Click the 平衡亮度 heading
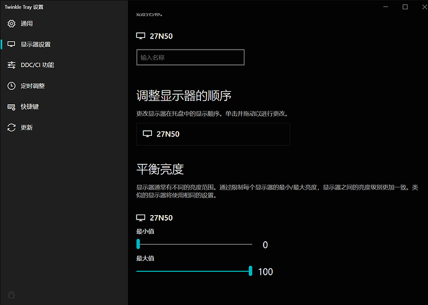This screenshot has height=305, width=428. point(160,169)
